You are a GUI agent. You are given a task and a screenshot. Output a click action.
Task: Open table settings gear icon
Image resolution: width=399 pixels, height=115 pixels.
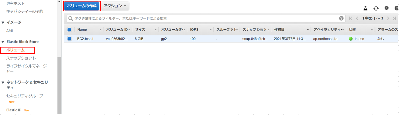387,8
